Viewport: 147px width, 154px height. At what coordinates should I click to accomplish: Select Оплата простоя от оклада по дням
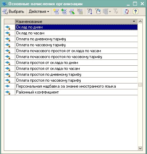76,63
